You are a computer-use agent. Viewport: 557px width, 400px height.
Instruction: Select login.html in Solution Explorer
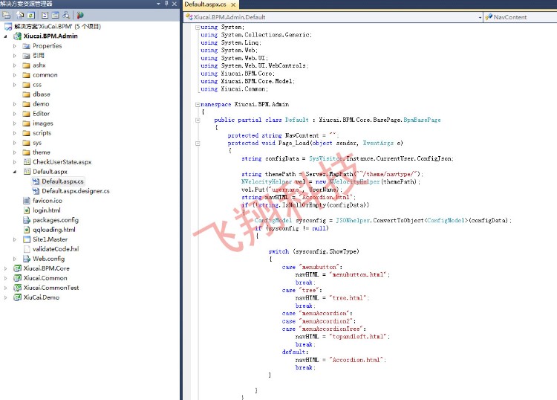pyautogui.click(x=46, y=210)
